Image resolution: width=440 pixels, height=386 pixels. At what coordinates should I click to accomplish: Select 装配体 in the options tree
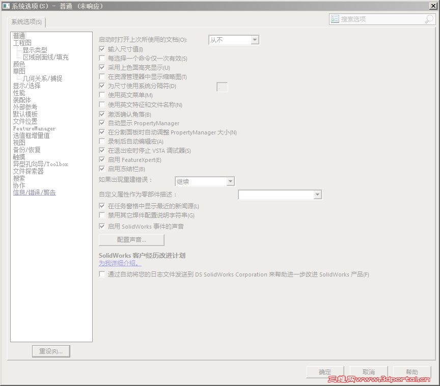22,100
